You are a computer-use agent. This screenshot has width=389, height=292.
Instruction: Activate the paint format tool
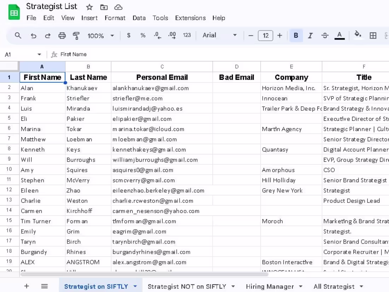[x=76, y=35]
